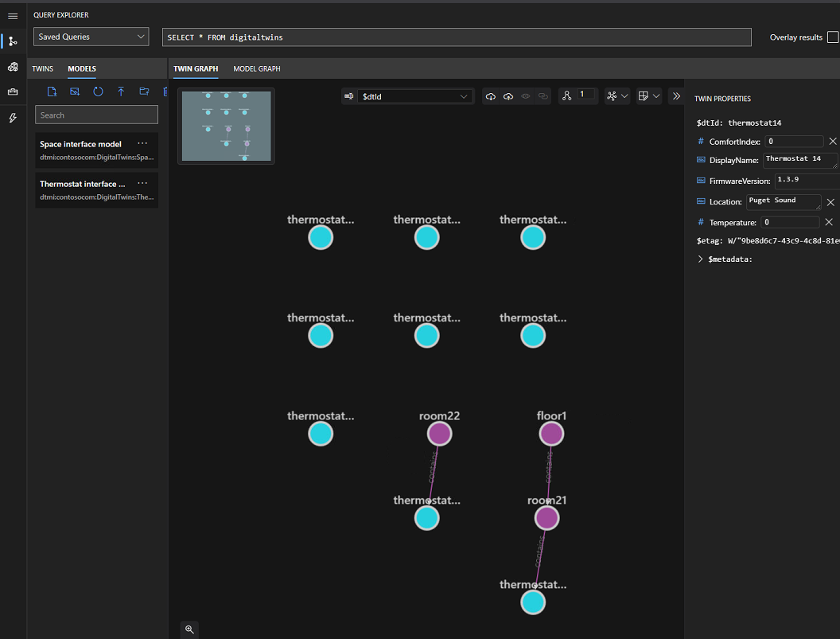This screenshot has height=639, width=840.
Task: Switch to the MODEL GRAPH tab
Action: tap(257, 68)
